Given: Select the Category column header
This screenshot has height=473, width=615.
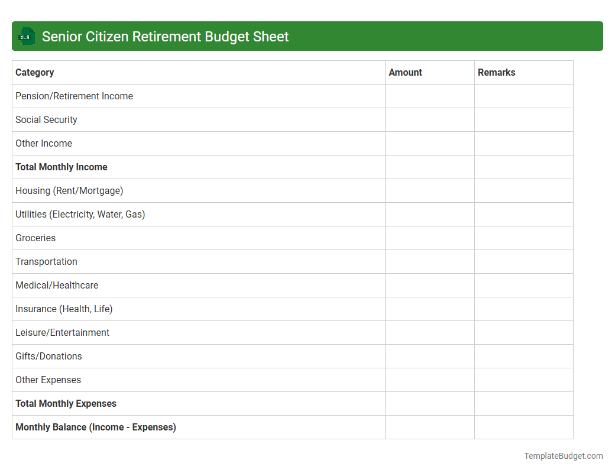Looking at the screenshot, I should click(x=35, y=72).
